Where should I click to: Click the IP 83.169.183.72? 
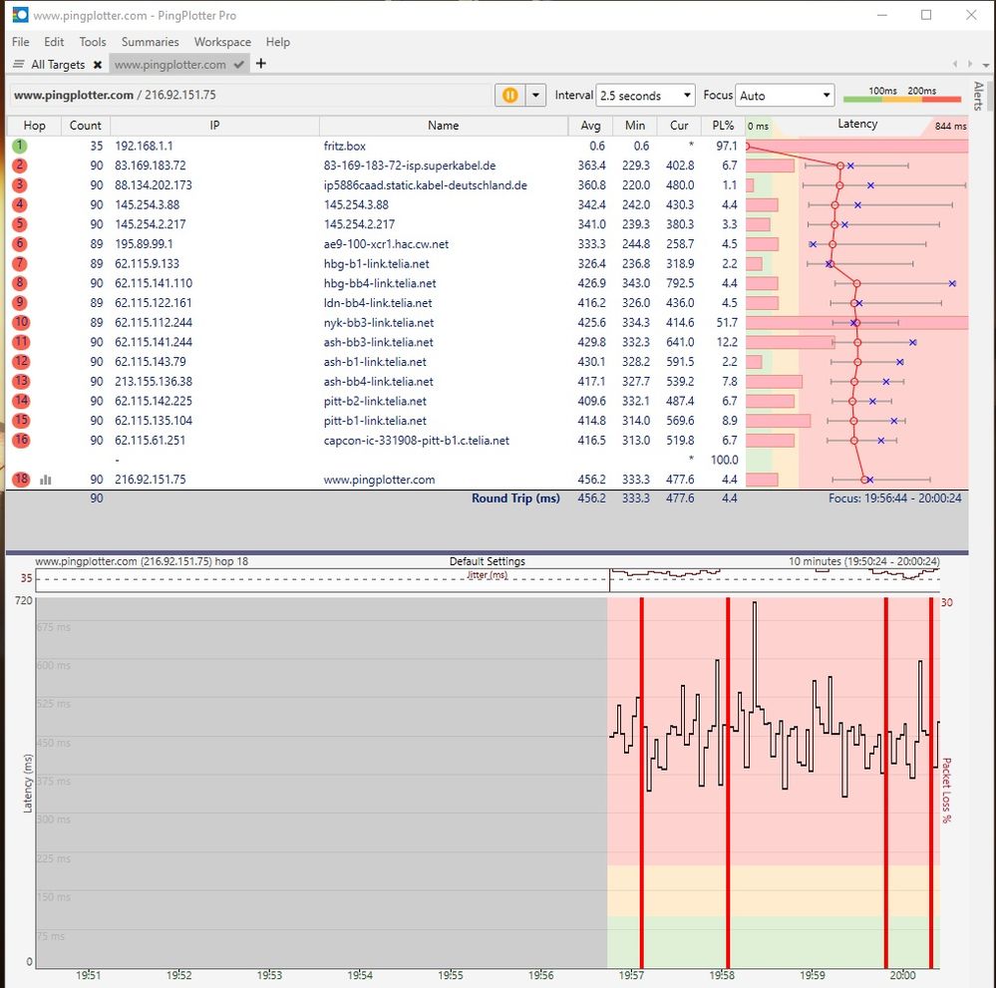point(151,165)
